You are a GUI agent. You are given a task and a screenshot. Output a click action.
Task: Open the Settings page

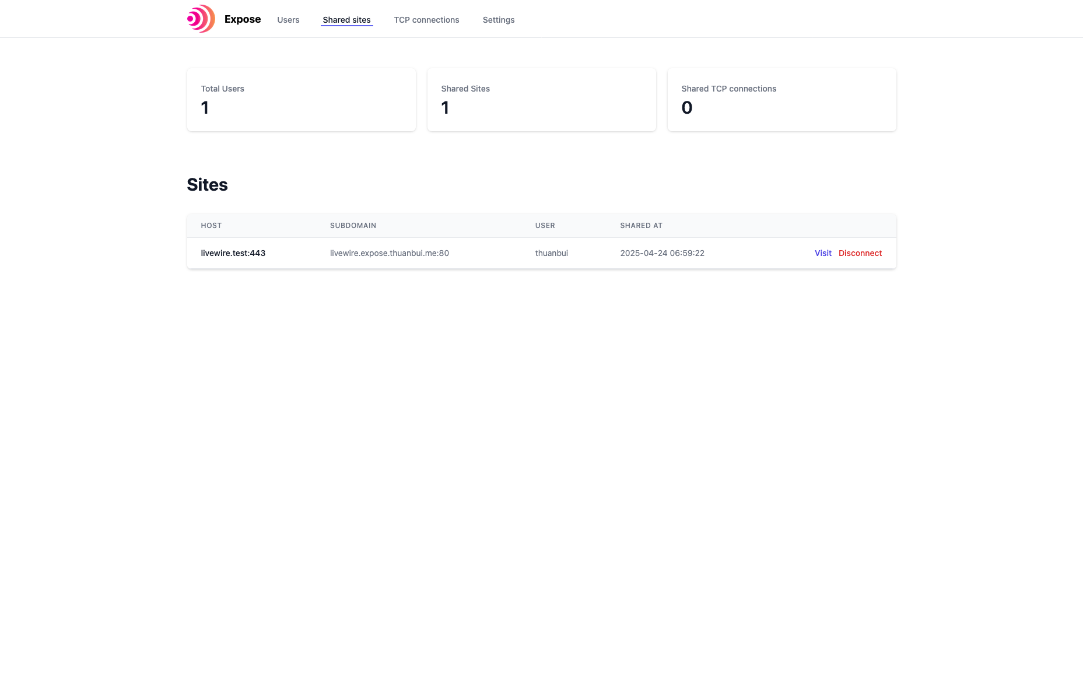click(x=498, y=20)
